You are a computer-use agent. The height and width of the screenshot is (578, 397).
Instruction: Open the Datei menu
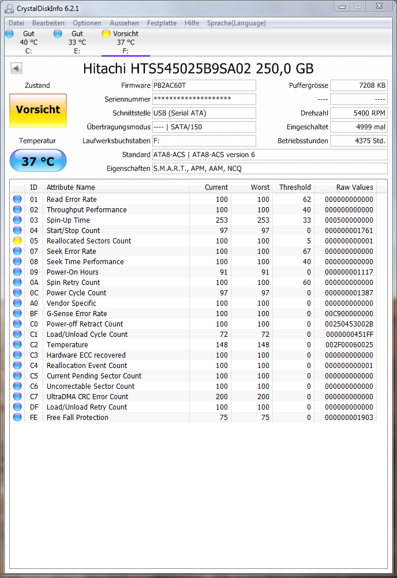pos(16,23)
